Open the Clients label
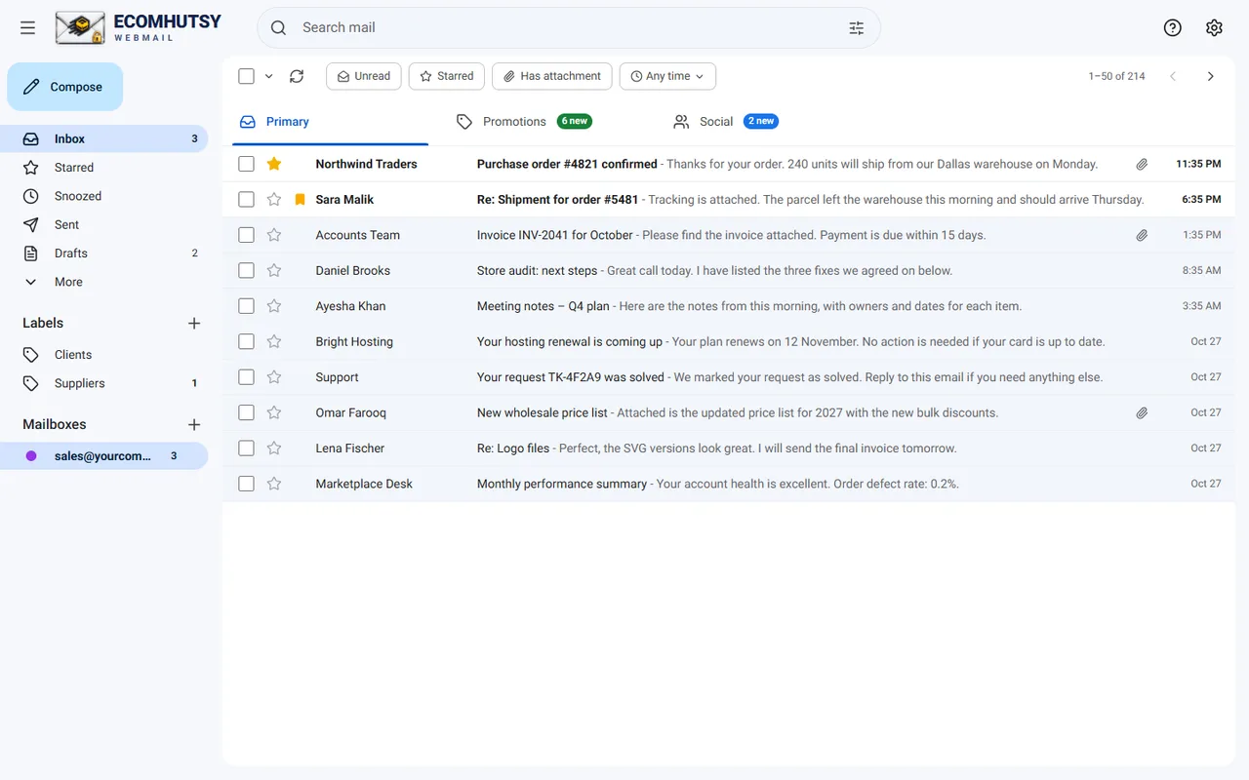This screenshot has width=1249, height=780. 104,355
